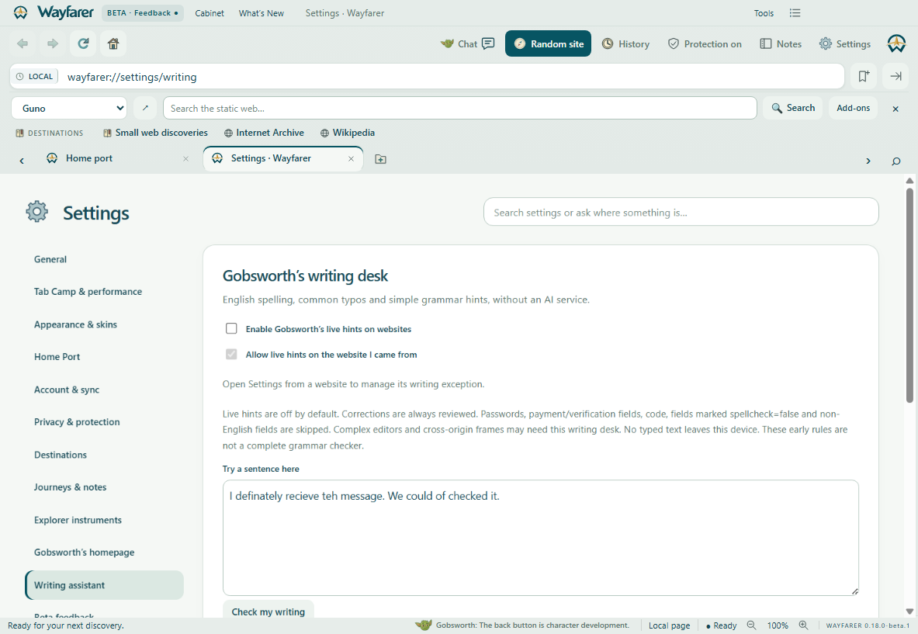Focus the Search settings field

(x=681, y=212)
